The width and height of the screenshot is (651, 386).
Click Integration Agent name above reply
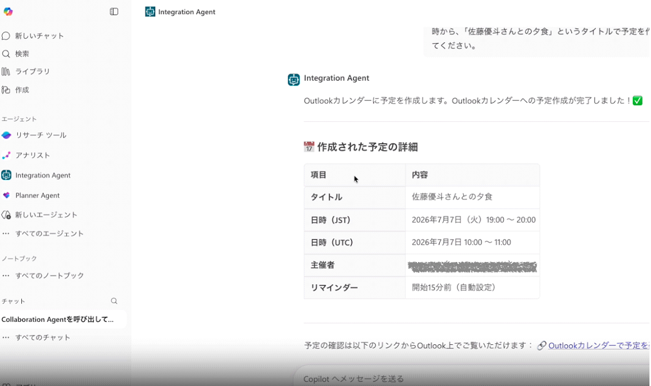point(336,78)
